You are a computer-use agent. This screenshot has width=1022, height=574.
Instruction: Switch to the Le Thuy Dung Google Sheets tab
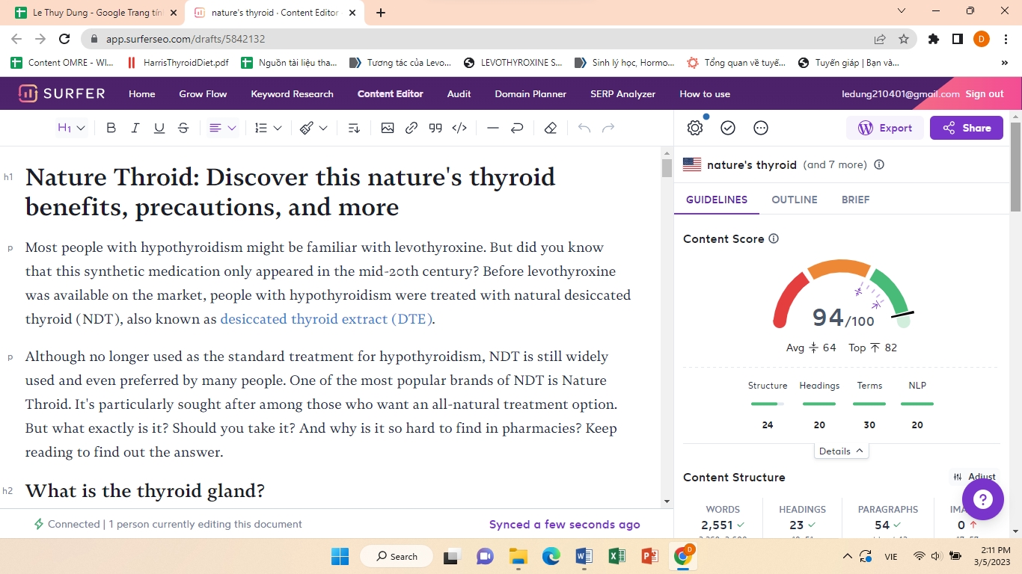click(x=94, y=13)
